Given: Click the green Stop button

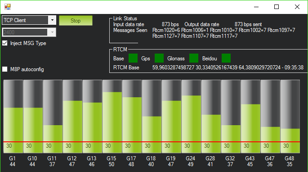Looking at the screenshot, I should (x=76, y=20).
